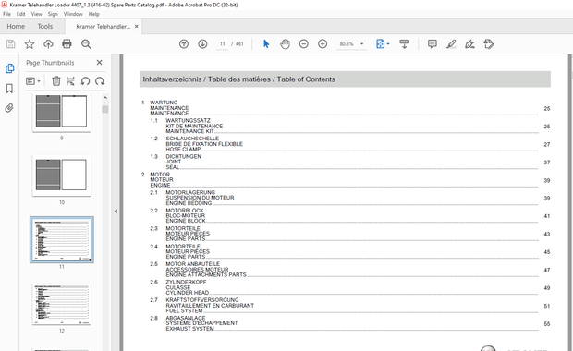Open Attachments paperclip icon in sidebar
This screenshot has width=573, height=351.
point(9,108)
